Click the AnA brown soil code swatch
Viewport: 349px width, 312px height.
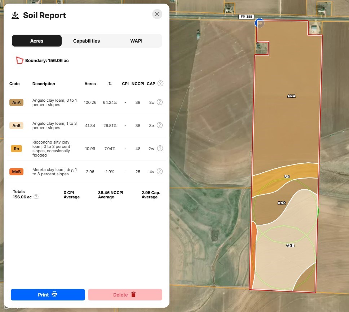(16, 102)
